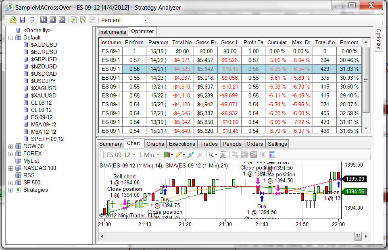Viewport: 388px width, 250px height.
Task: Zoom in with the magnifier plus icon
Action: [x=190, y=155]
